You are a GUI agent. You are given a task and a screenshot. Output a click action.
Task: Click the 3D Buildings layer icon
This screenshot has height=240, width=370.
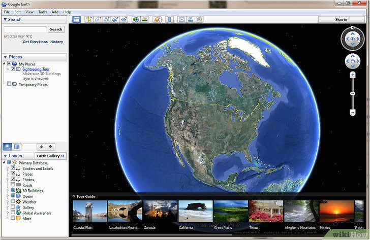[18, 191]
